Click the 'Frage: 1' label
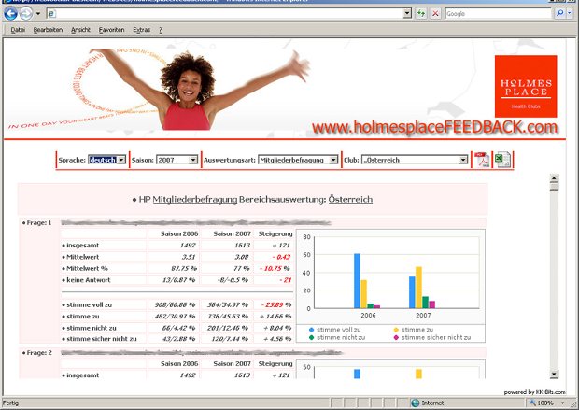Viewport: 579px width, 410px height. point(37,222)
